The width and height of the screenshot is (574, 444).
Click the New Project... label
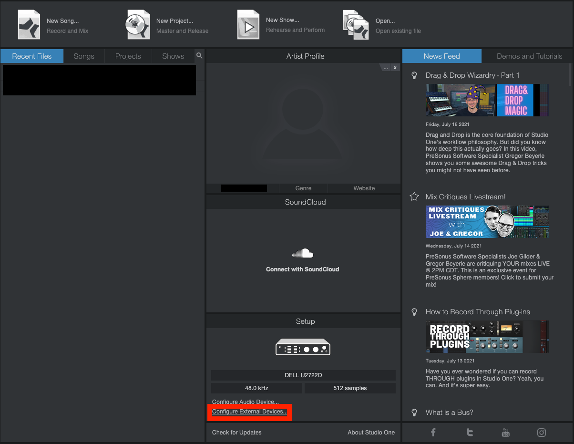coord(174,21)
